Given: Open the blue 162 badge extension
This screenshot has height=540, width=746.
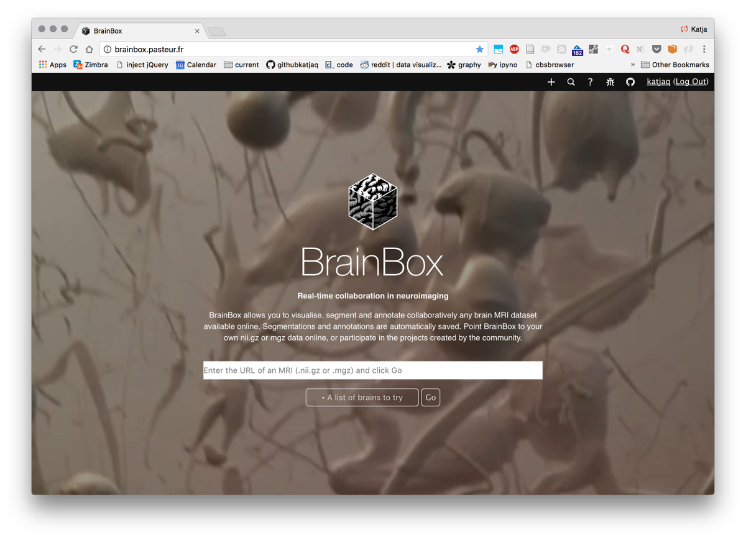Looking at the screenshot, I should [577, 50].
